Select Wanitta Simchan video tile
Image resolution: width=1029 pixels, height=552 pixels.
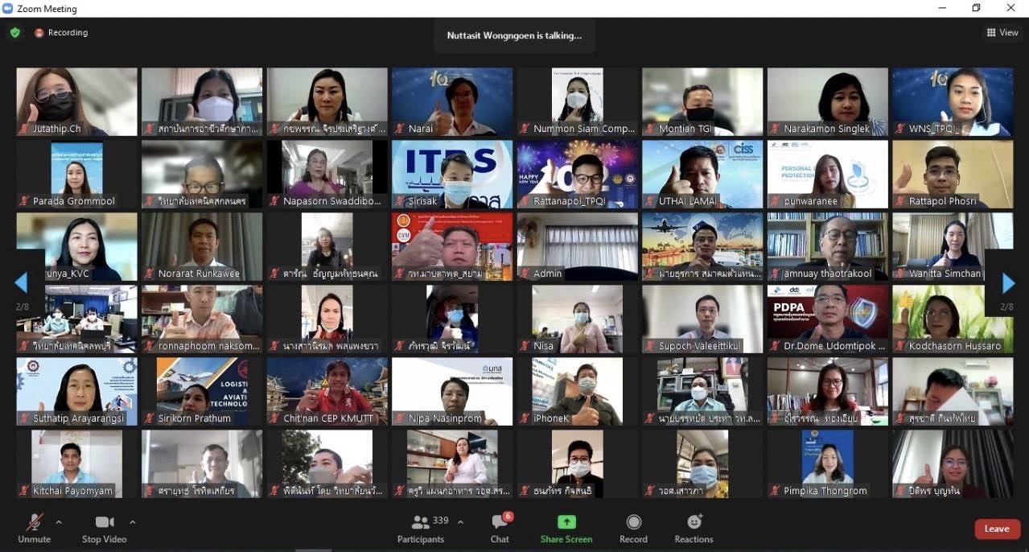click(953, 246)
